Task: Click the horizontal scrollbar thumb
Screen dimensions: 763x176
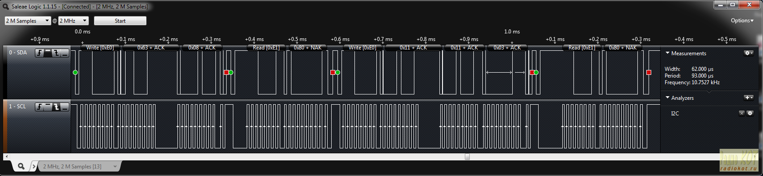Action: 467,157
